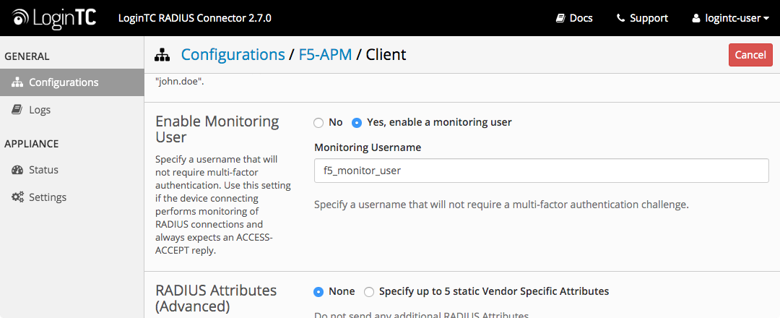Image resolution: width=780 pixels, height=318 pixels.
Task: Click the LoginTC logo
Action: (54, 18)
